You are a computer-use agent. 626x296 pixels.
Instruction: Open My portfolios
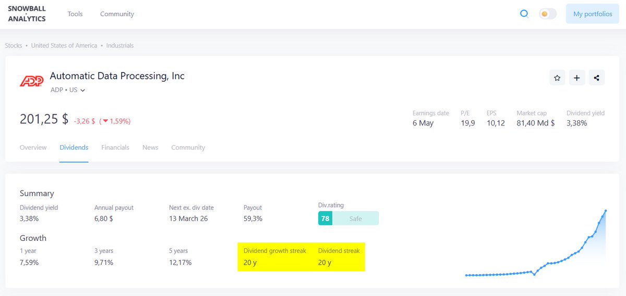[593, 14]
